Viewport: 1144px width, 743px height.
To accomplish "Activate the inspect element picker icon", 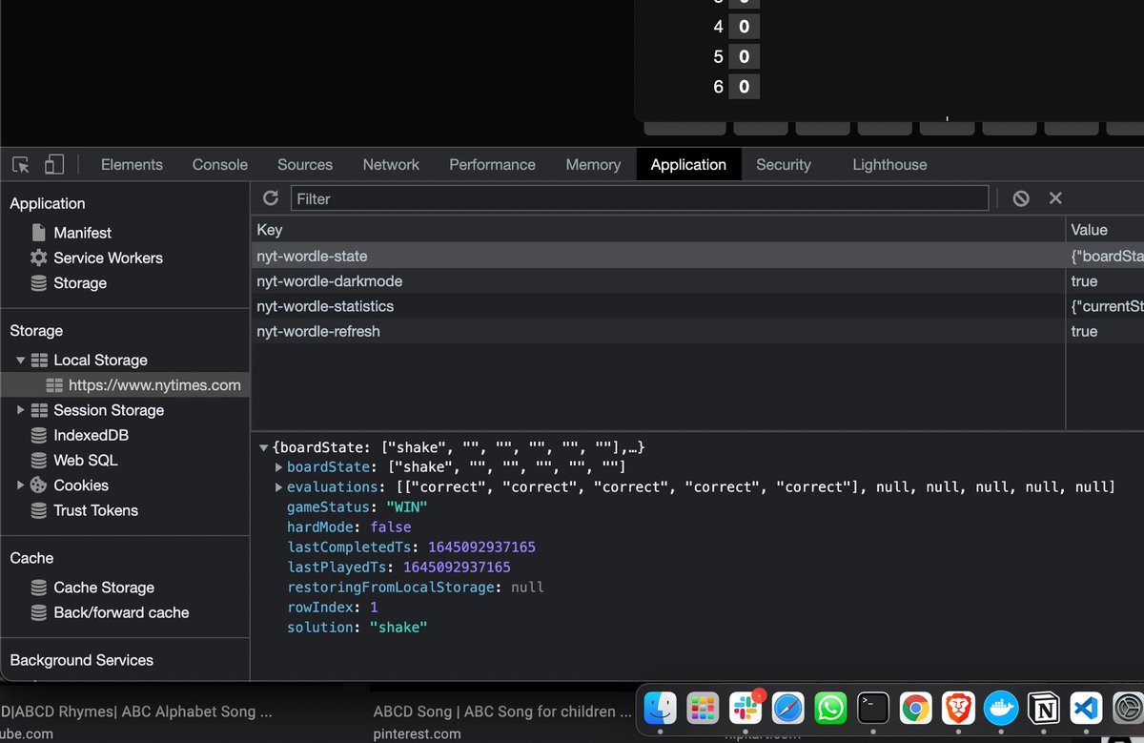I will pyautogui.click(x=21, y=165).
